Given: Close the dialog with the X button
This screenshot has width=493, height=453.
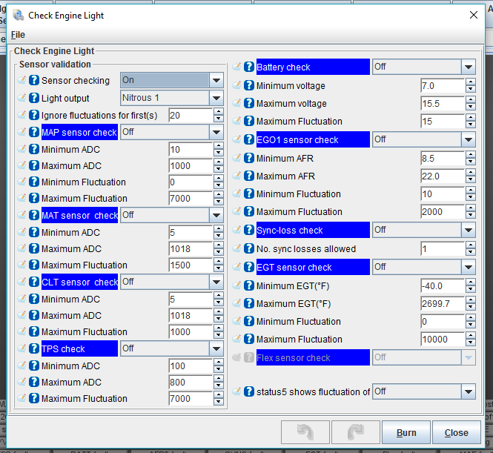Looking at the screenshot, I should coord(474,15).
